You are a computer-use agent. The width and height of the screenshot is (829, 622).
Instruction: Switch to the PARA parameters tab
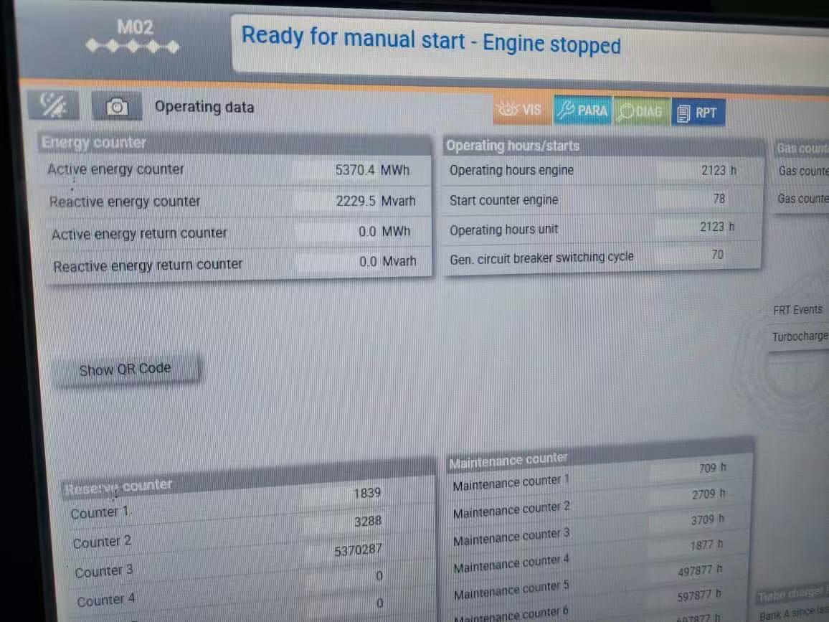click(582, 111)
